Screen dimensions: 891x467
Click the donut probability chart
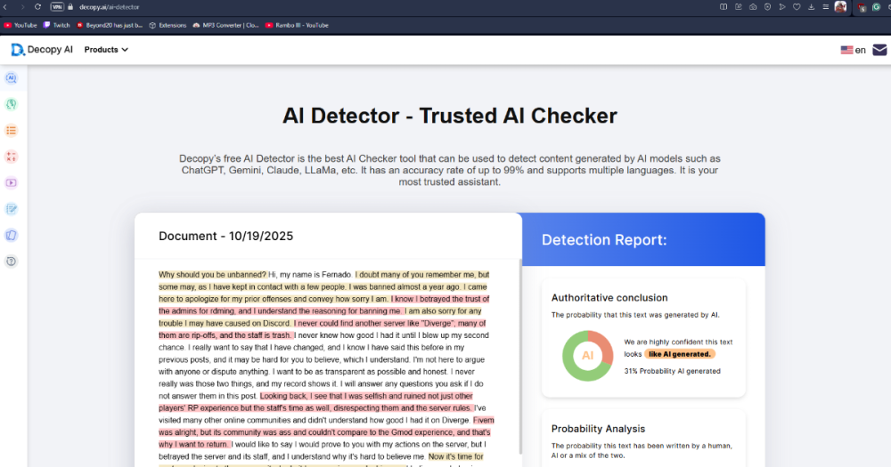587,355
